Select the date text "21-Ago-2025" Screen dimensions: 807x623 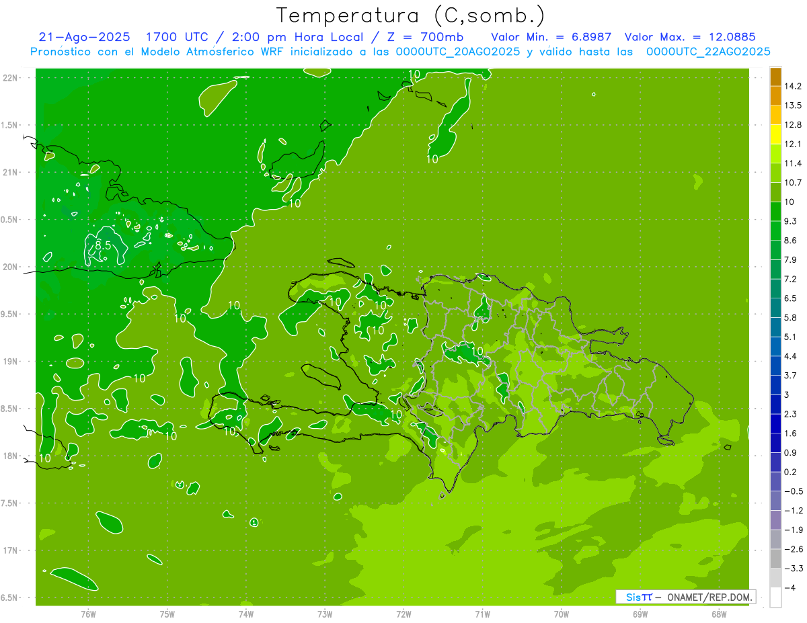point(83,37)
